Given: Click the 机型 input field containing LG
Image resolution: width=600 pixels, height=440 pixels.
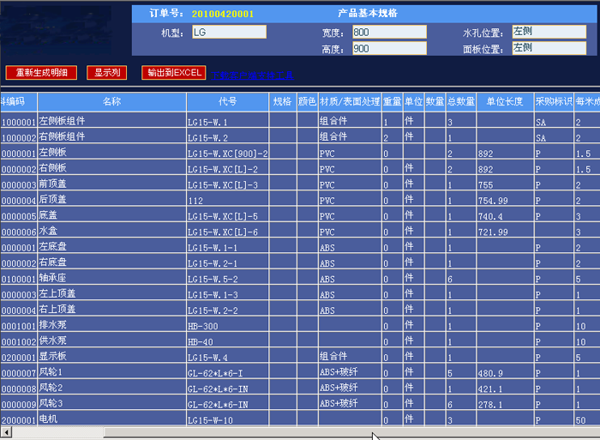Looking at the screenshot, I should click(229, 32).
